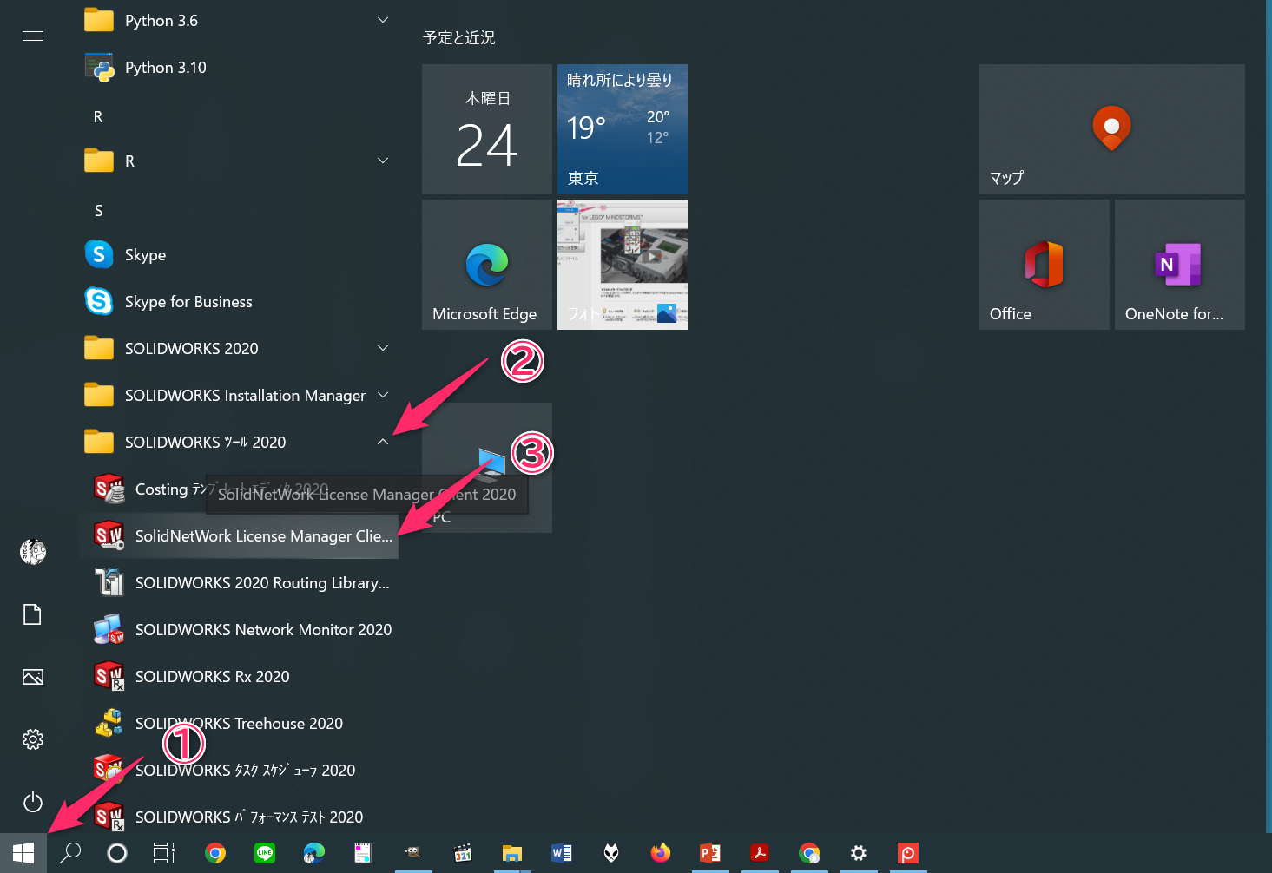Open the fox-head app icon beside Word

(611, 853)
